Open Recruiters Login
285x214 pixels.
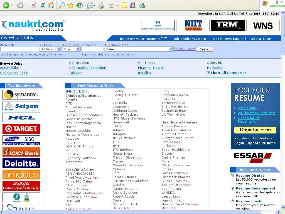point(228,38)
